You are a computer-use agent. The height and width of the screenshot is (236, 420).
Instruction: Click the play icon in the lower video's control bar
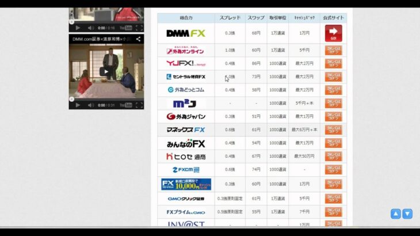tap(77, 105)
